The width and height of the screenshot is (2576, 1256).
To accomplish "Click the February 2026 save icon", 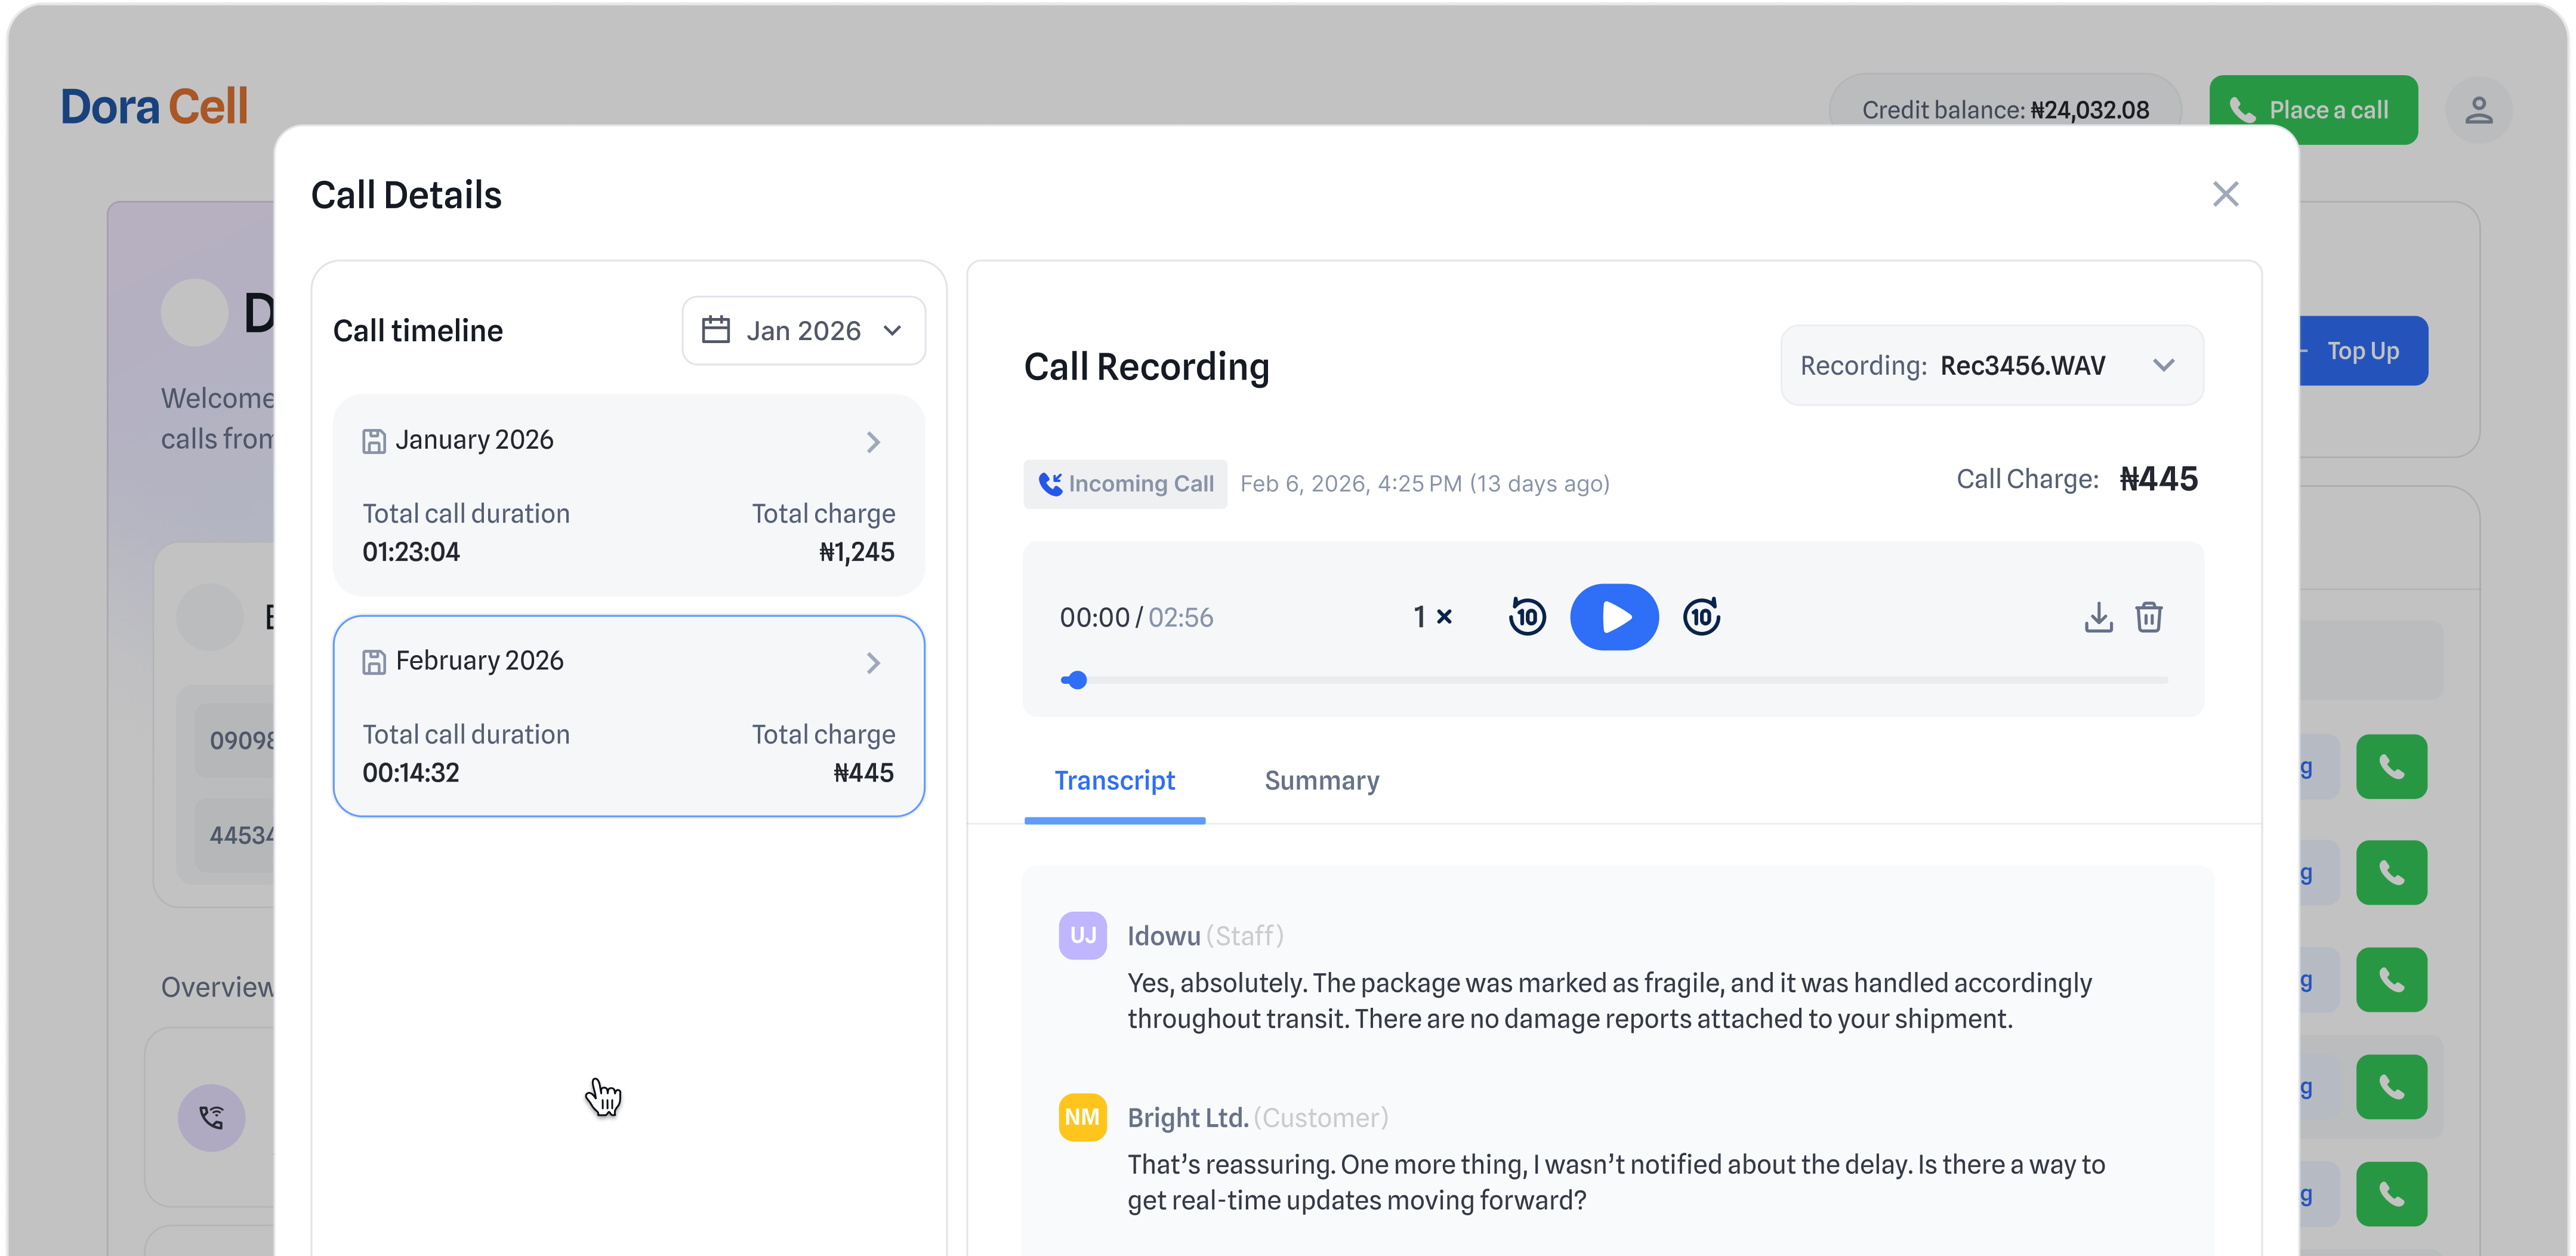I will [x=374, y=662].
